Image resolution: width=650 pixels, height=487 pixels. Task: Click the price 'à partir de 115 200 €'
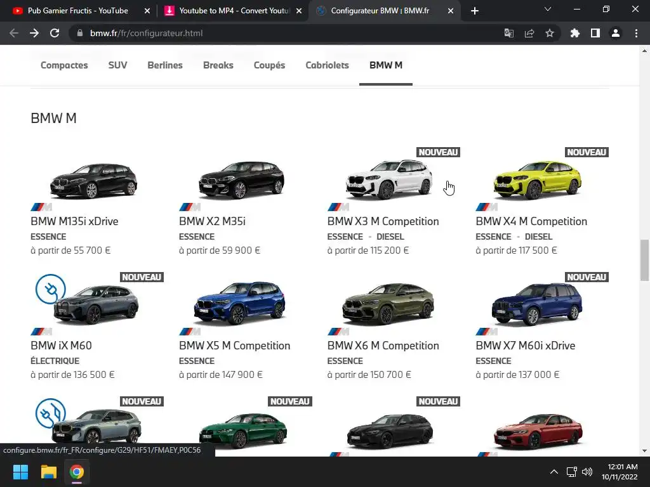coord(368,250)
